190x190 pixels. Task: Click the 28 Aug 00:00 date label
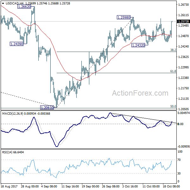pos(30,187)
